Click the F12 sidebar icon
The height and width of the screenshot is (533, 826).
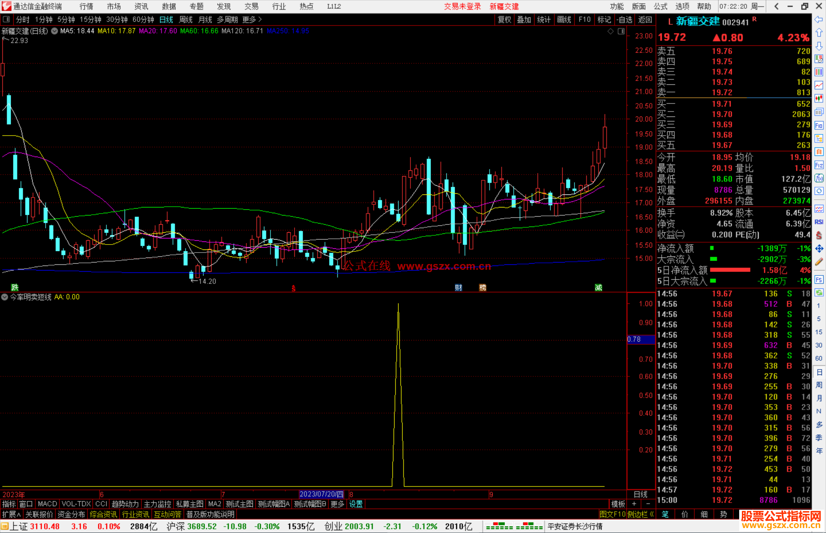point(819,165)
